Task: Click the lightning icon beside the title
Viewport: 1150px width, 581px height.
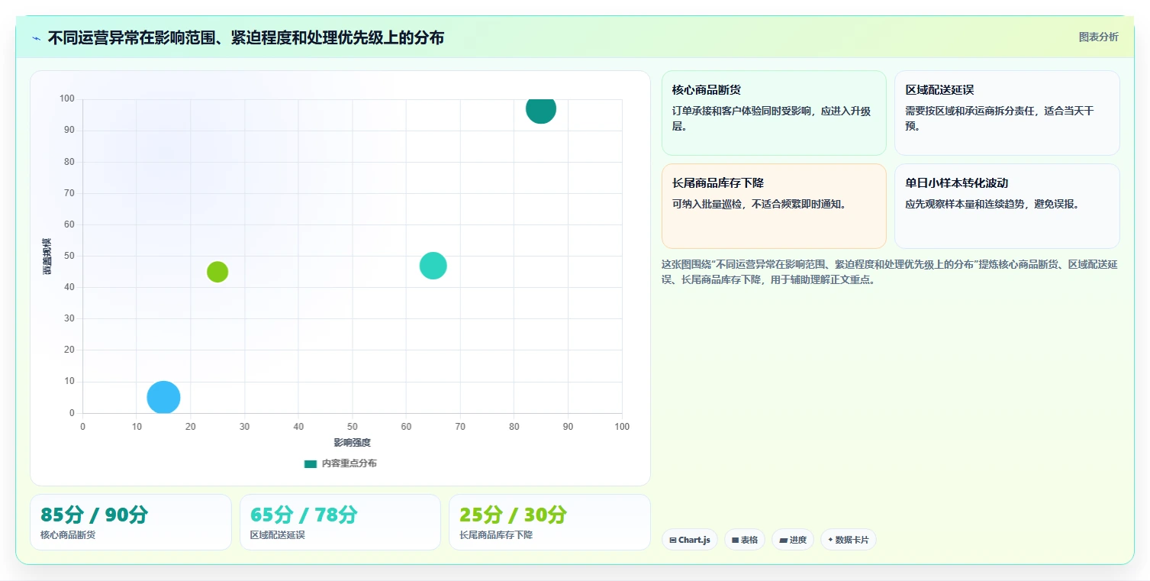Action: 36,38
